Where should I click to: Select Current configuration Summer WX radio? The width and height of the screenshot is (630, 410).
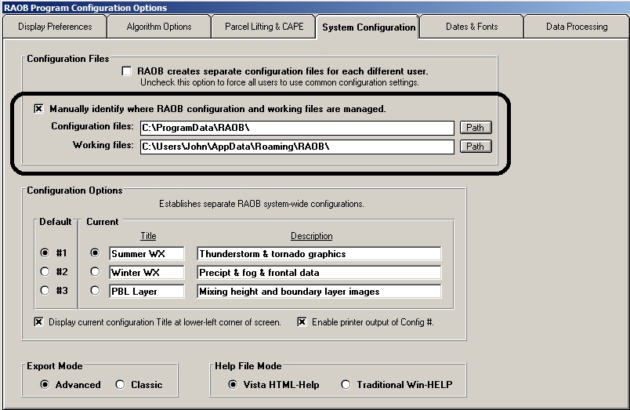(95, 253)
